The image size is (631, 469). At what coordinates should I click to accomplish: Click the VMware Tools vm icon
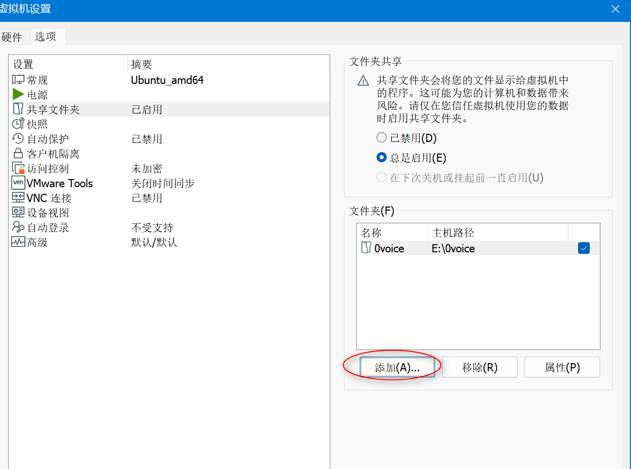click(x=18, y=183)
